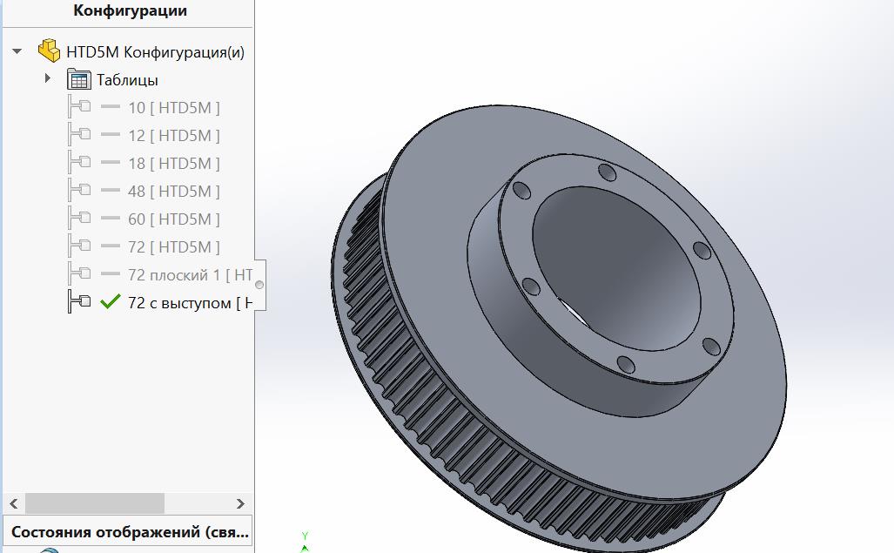The width and height of the screenshot is (894, 553).
Task: Click the round handle on the panel's right edge
Action: (x=259, y=285)
